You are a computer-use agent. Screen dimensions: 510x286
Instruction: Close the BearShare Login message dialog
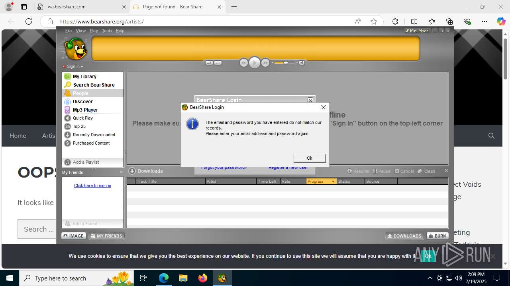click(x=324, y=107)
